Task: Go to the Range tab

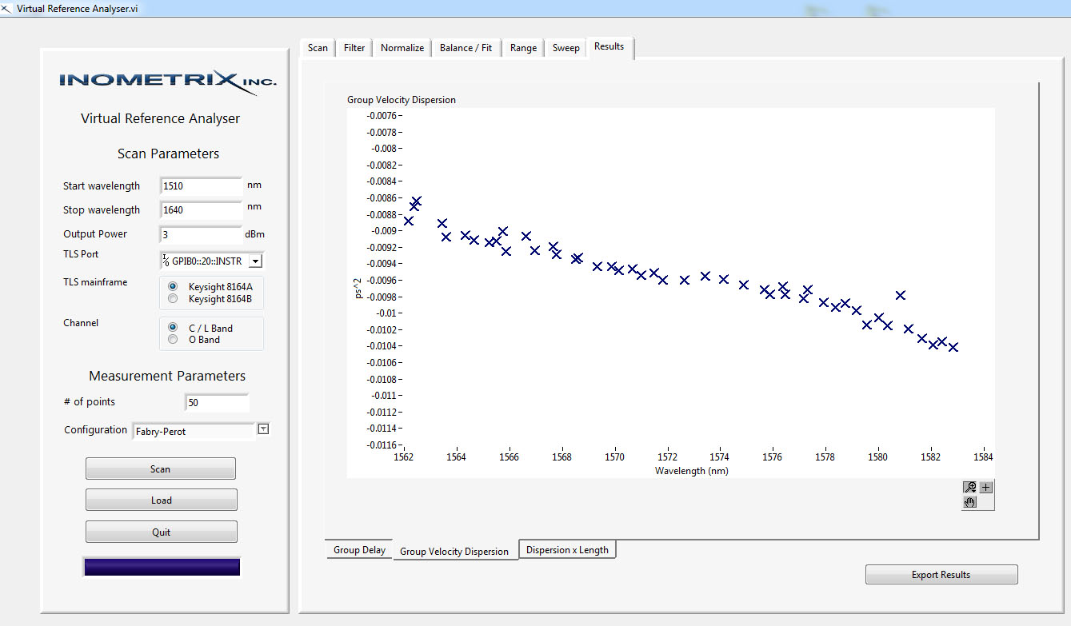Action: [x=523, y=48]
